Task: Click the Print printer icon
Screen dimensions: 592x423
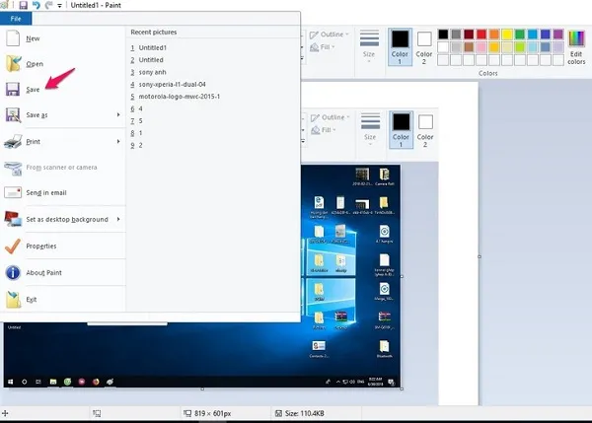Action: point(14,141)
